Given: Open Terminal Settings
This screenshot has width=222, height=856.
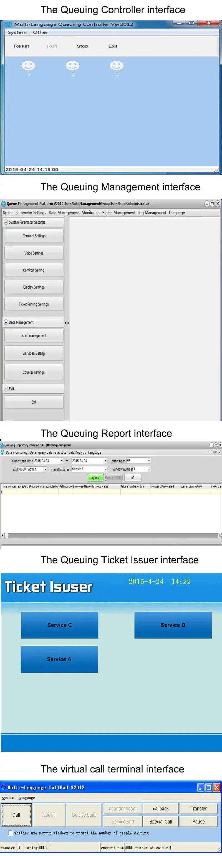Looking at the screenshot, I should [34, 236].
